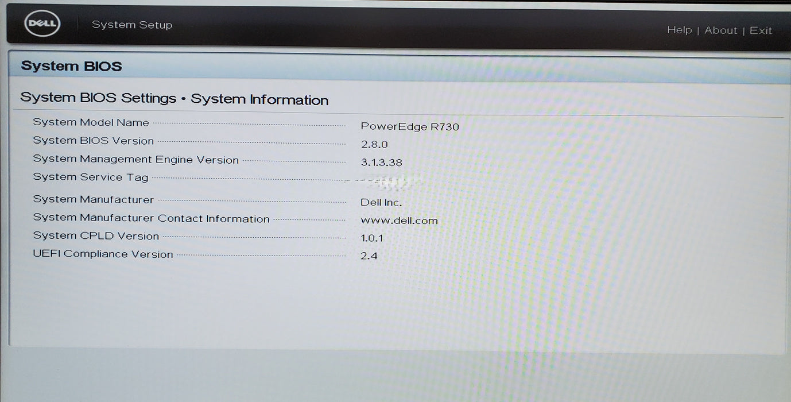
Task: Select the System Service Tag label
Action: [91, 177]
